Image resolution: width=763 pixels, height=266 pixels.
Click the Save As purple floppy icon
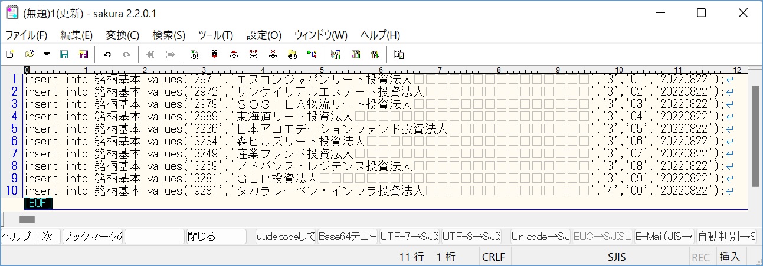point(83,54)
